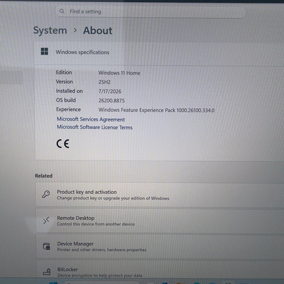284x284 pixels.
Task: Click the OS build number 26200.8875
Action: tap(111, 100)
